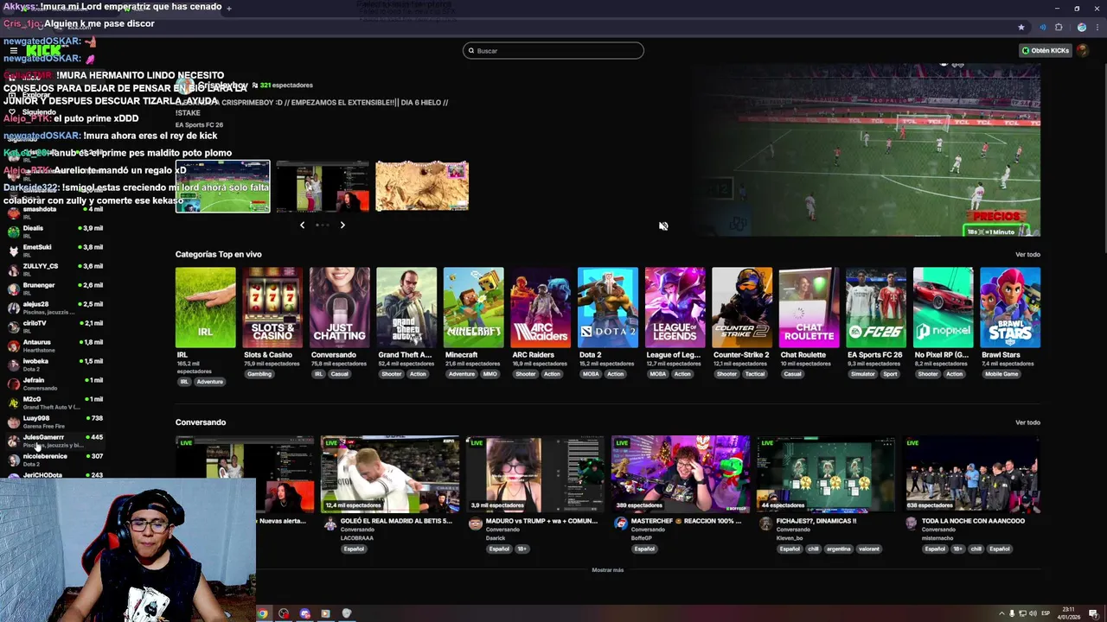Image resolution: width=1107 pixels, height=622 pixels.
Task: Click the blue audio extension icon
Action: coord(1043,27)
